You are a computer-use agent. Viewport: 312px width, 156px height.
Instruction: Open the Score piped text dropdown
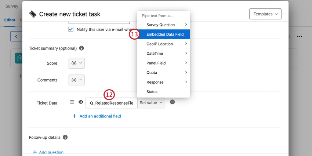pyautogui.click(x=76, y=63)
